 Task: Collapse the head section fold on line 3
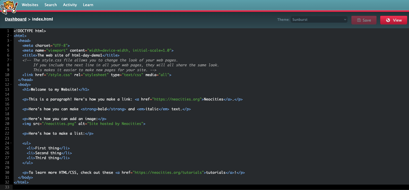(x=11, y=41)
